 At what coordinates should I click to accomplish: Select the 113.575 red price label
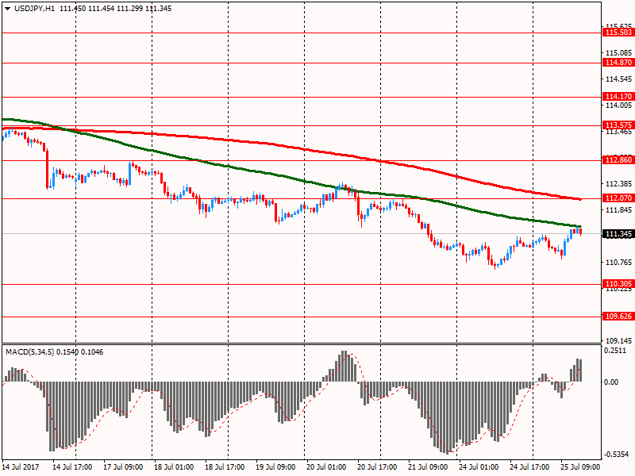pos(618,125)
